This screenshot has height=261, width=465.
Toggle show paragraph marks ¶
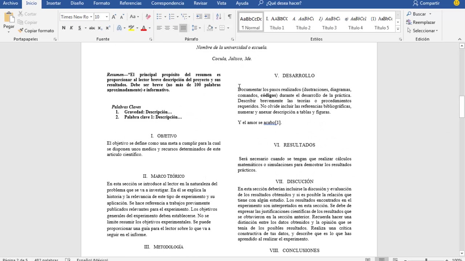coord(230,17)
